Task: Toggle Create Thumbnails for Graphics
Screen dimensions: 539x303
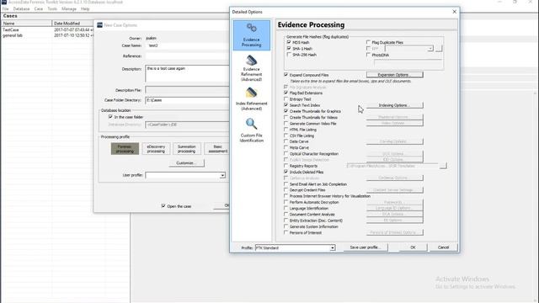Action: (286, 111)
